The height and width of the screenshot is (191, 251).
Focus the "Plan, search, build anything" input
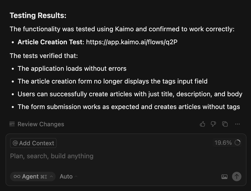100,156
